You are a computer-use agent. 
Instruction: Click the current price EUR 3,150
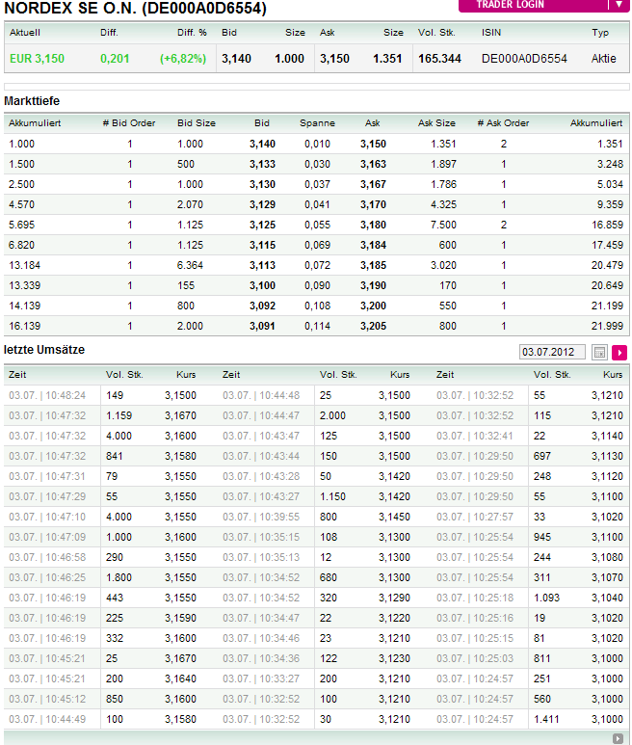pos(37,59)
